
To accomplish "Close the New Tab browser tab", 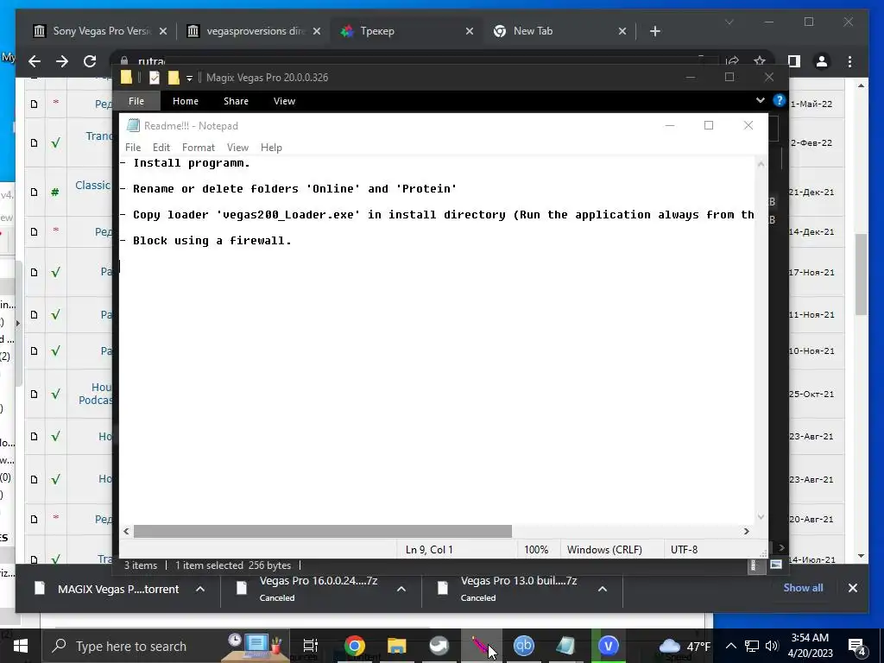I will (622, 31).
